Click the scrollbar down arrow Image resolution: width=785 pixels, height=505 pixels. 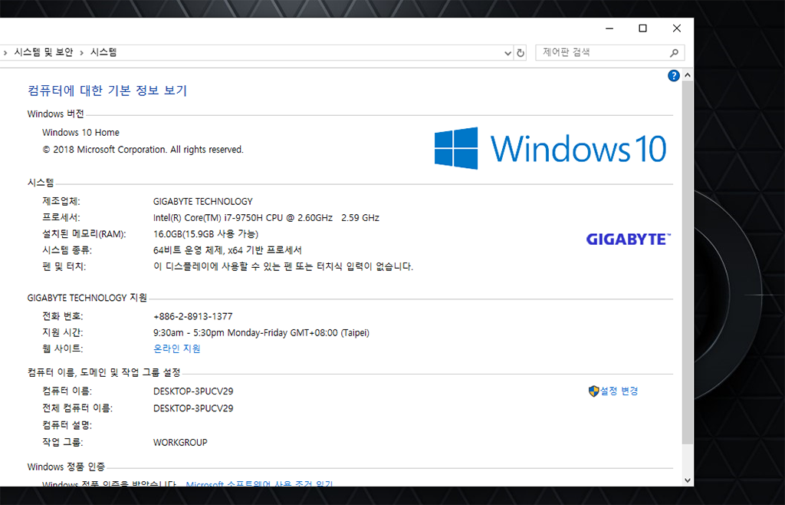[688, 480]
